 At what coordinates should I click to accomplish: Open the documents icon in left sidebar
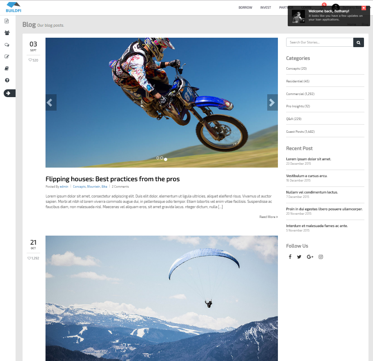click(x=7, y=21)
